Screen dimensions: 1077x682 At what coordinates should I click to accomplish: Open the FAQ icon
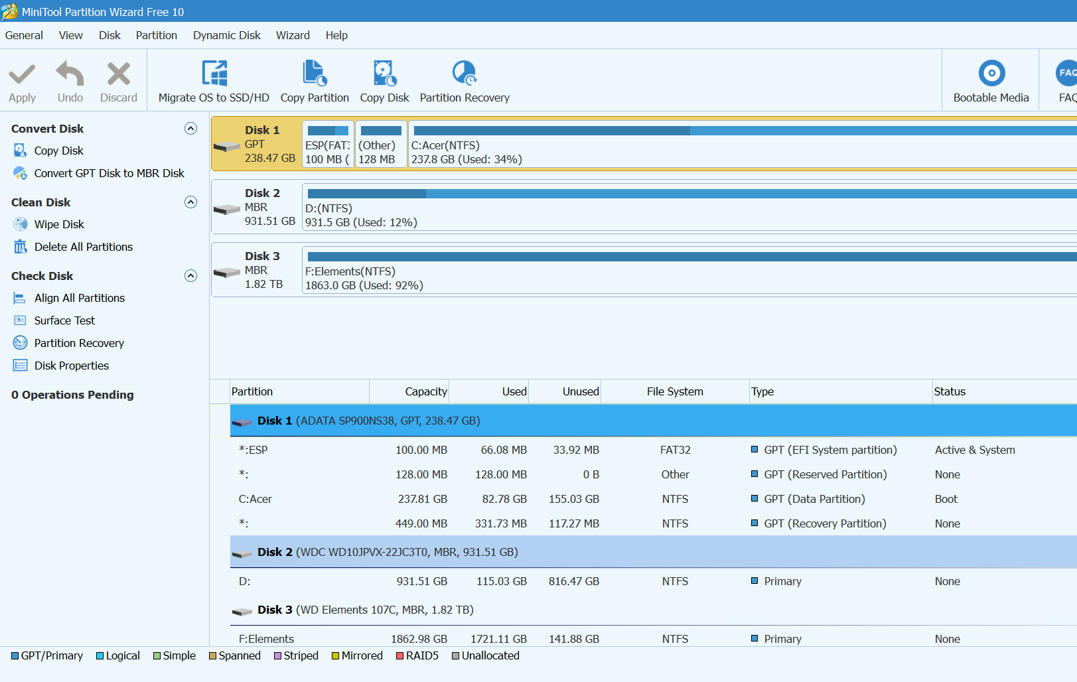[1066, 73]
